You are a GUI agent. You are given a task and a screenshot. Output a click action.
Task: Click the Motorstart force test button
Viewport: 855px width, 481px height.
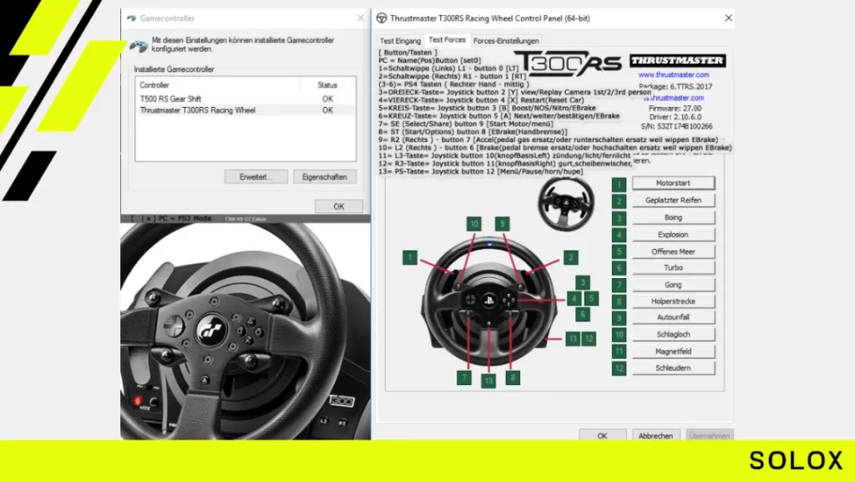tap(673, 183)
